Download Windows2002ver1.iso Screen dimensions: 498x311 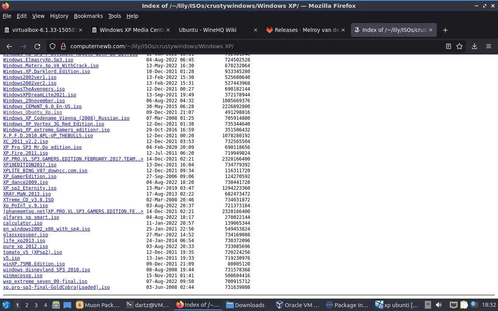point(30,77)
